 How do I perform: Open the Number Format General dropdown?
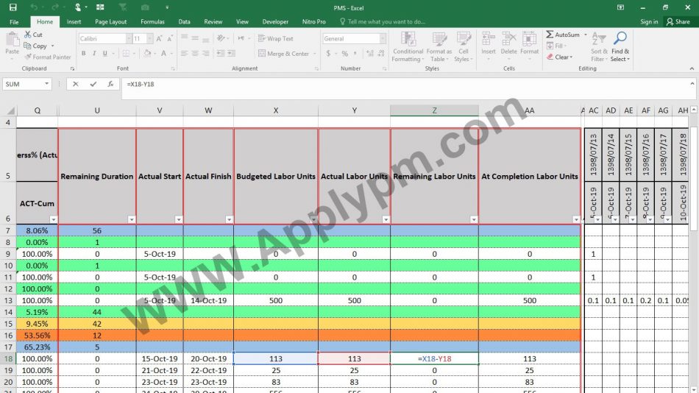383,39
